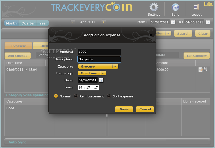Screen dimensions: 215x148
Task: Delete the 04/06/2011 expense row
Action: point(205,69)
